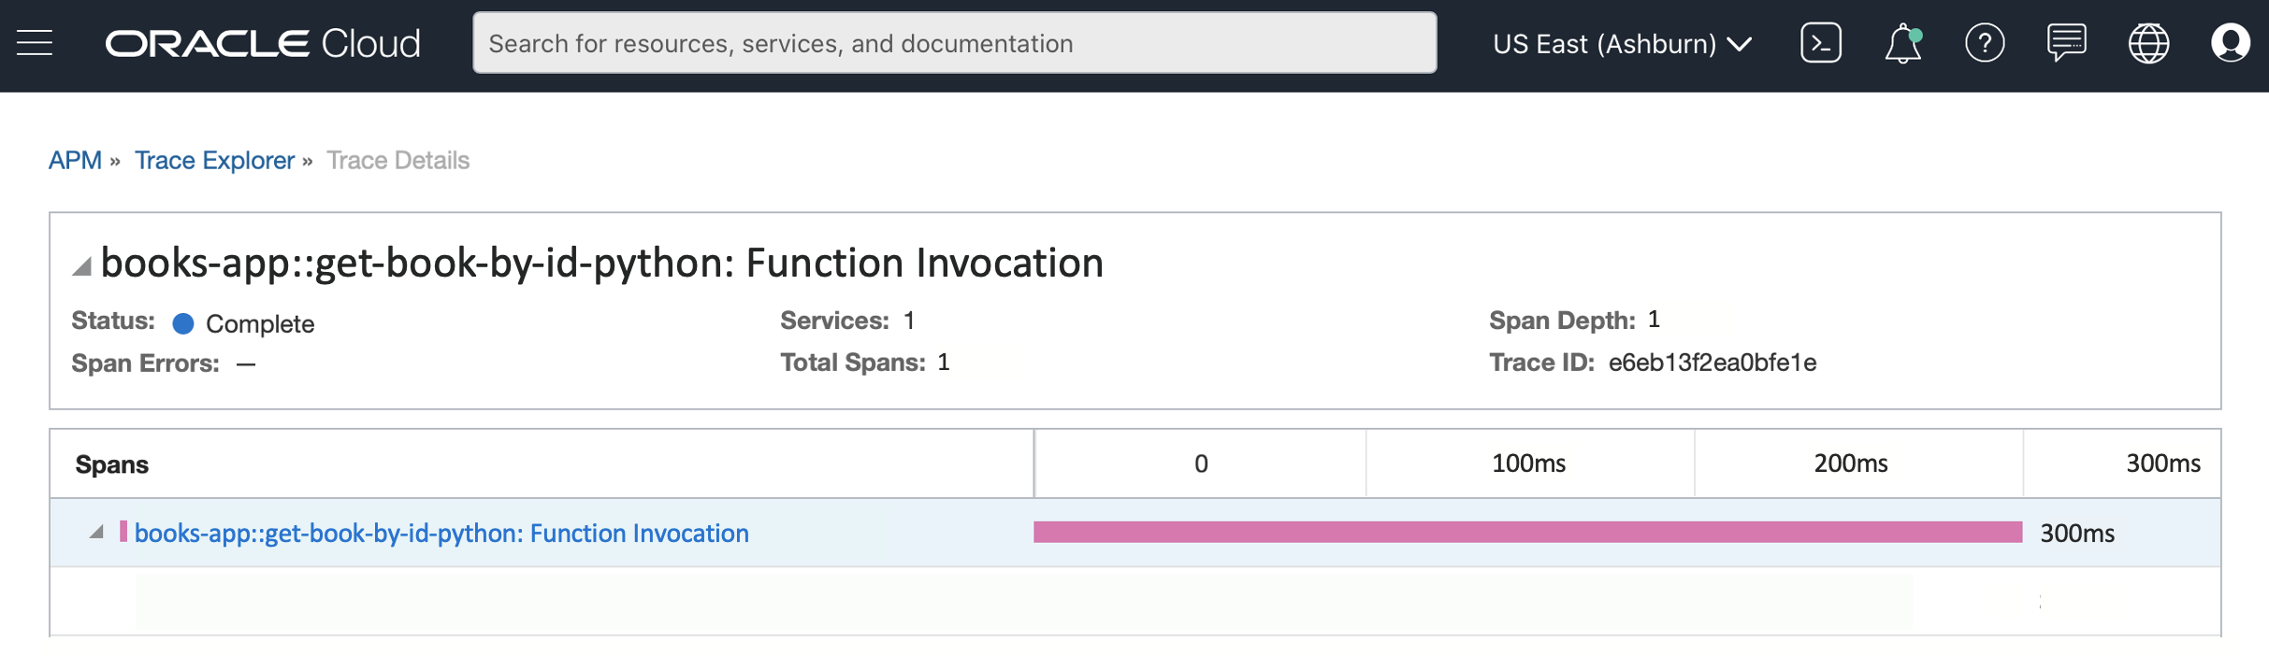Focus the resources search field

(955, 43)
